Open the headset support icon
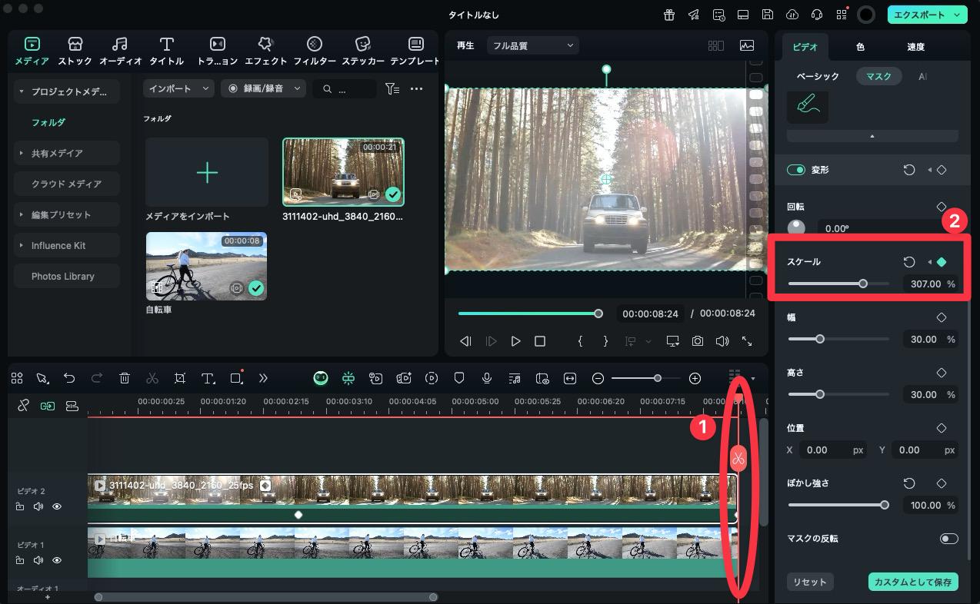This screenshot has height=604, width=980. pyautogui.click(x=816, y=15)
